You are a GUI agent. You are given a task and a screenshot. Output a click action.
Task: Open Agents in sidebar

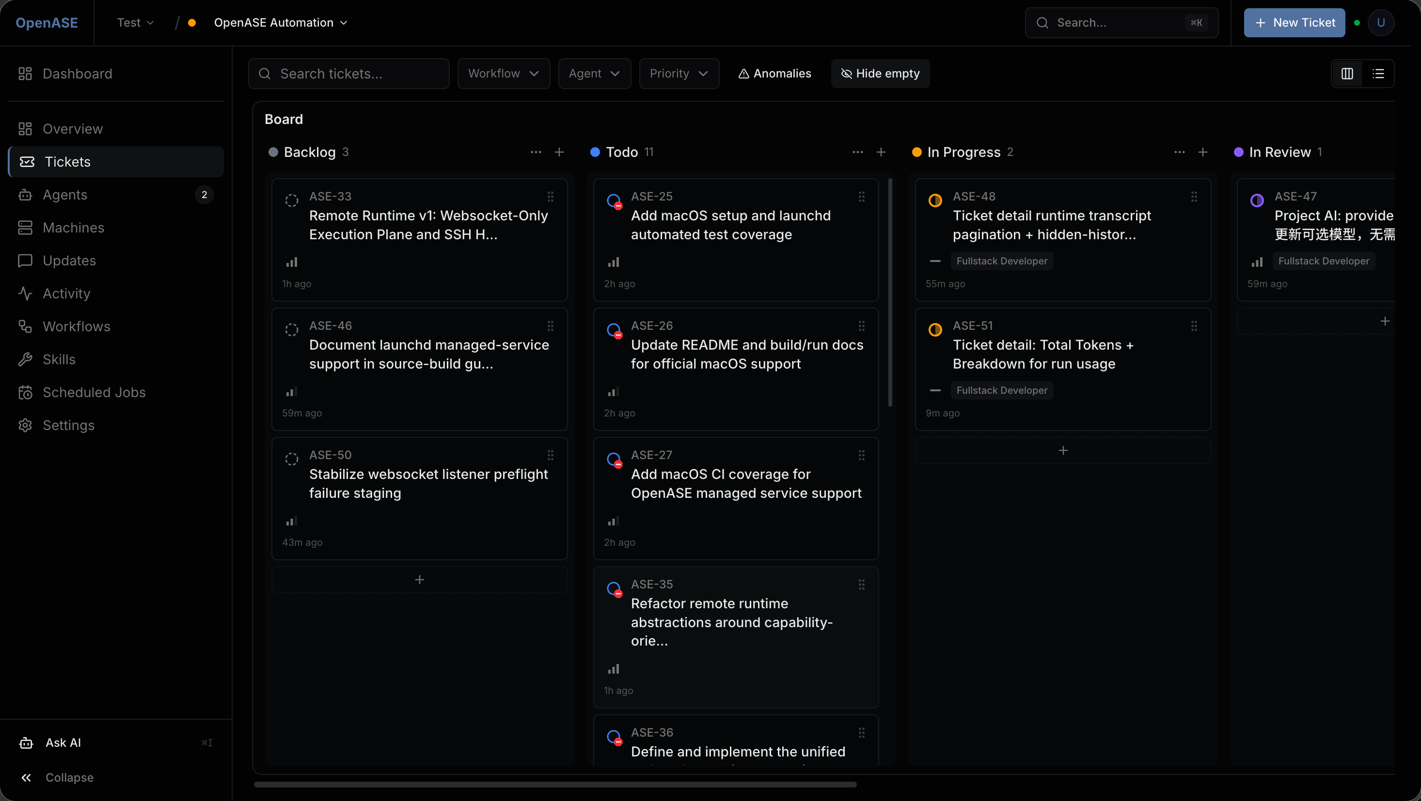[116, 195]
